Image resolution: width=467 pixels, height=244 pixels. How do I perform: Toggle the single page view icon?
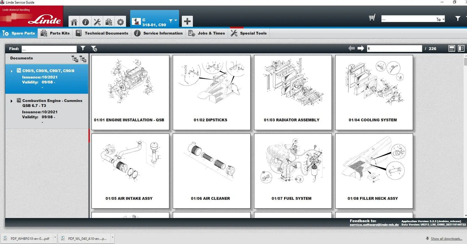tap(451, 48)
